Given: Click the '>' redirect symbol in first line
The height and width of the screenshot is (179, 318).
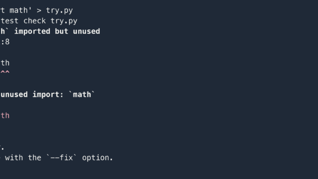Looking at the screenshot, I should [39, 10].
